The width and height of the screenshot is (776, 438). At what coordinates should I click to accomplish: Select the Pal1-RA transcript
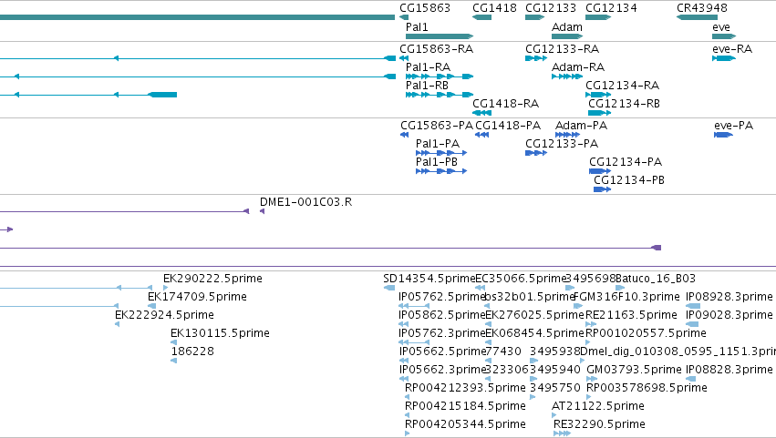(x=440, y=76)
